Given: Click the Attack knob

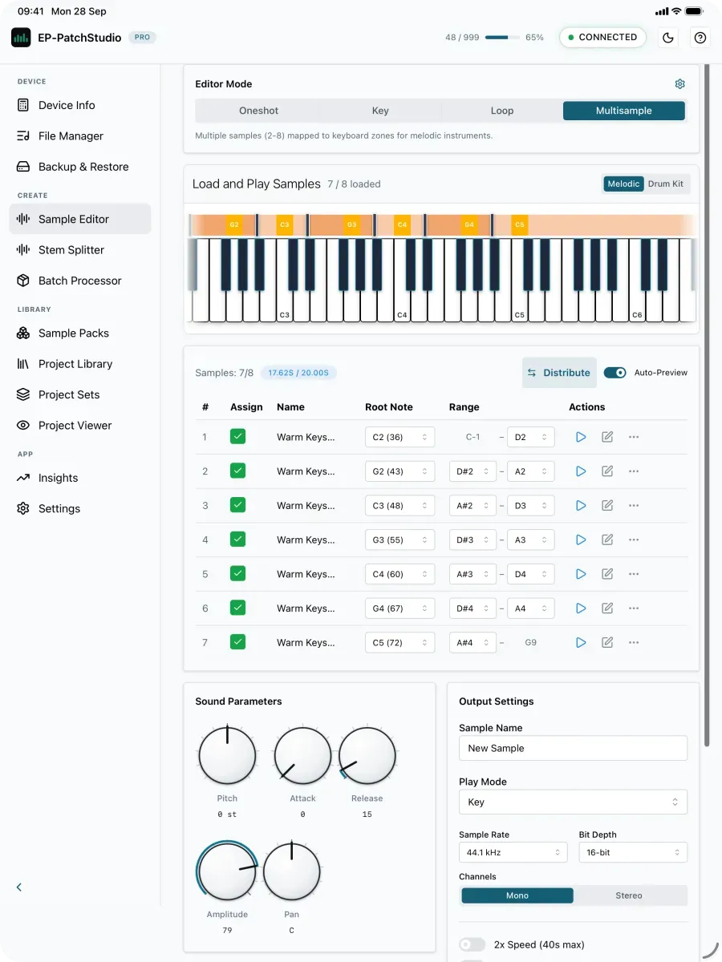Looking at the screenshot, I should click(x=302, y=755).
